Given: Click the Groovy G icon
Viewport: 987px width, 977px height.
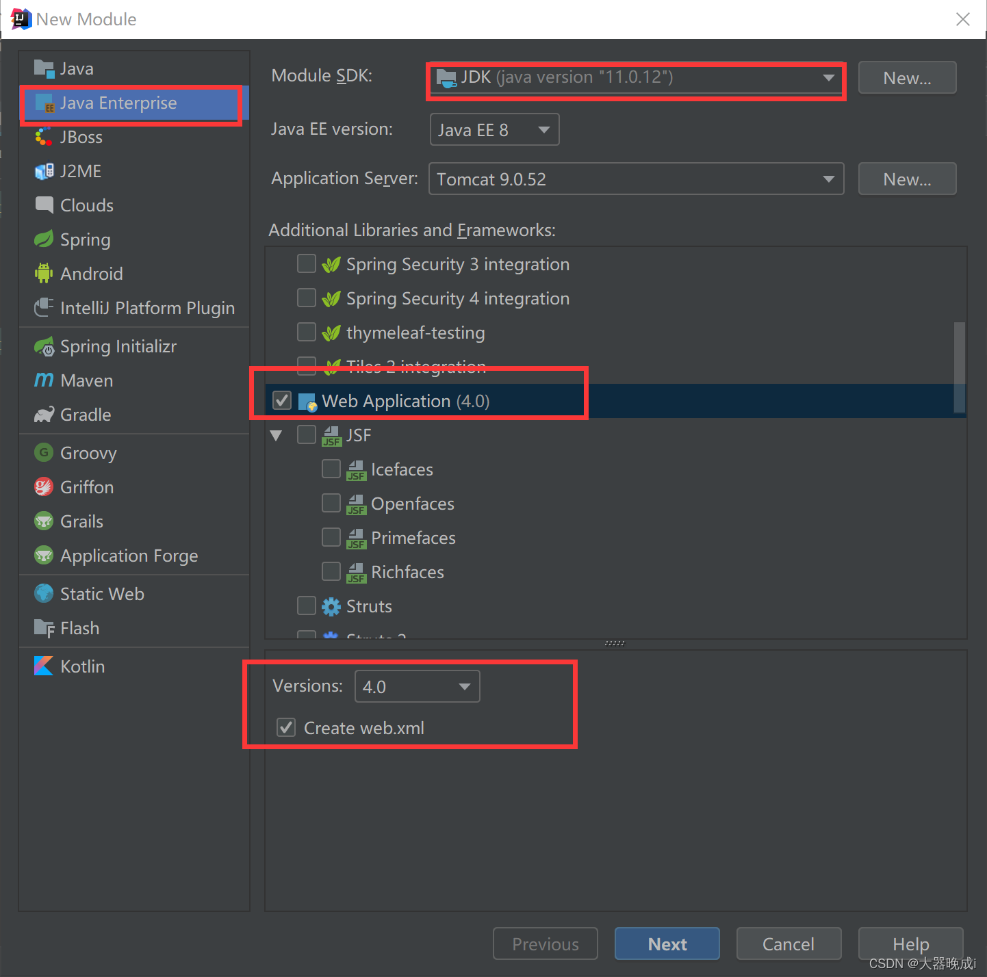Looking at the screenshot, I should coord(44,453).
